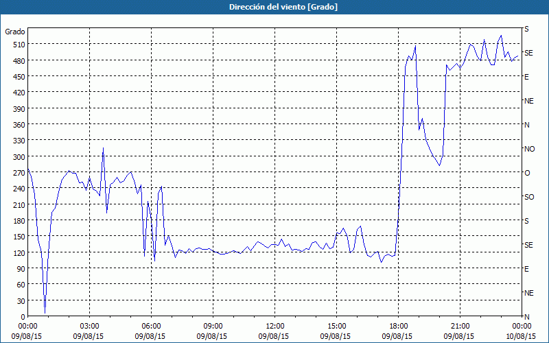The image size is (549, 343).
Task: Select the 180 degree axis label
Action: (19, 221)
